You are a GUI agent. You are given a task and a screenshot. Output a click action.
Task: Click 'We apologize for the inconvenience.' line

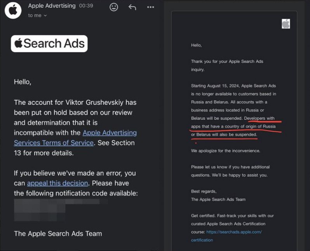click(226, 151)
